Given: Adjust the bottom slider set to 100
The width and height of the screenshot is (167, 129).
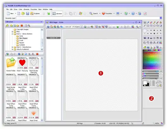Looking at the screenshot, I should 151,78.
